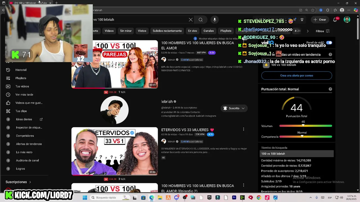Click Cantidad máxima de vistas: 14,210,388
This screenshot has width=360, height=202.
286,160
